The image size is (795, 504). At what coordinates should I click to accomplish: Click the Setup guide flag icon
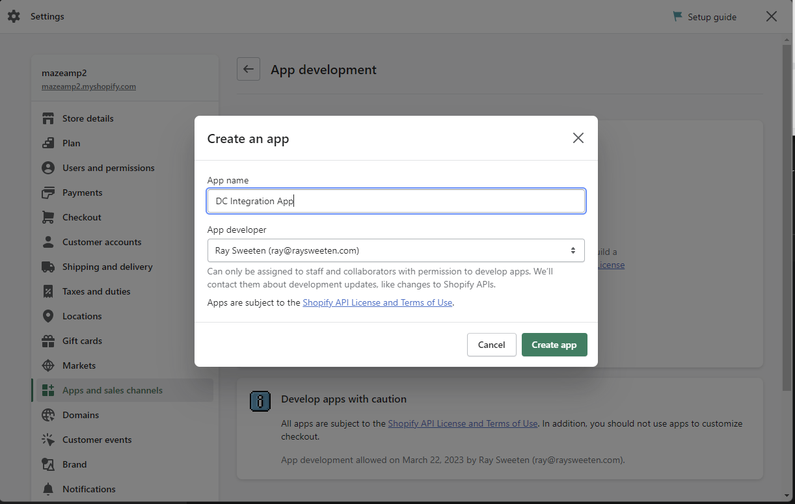pos(678,16)
